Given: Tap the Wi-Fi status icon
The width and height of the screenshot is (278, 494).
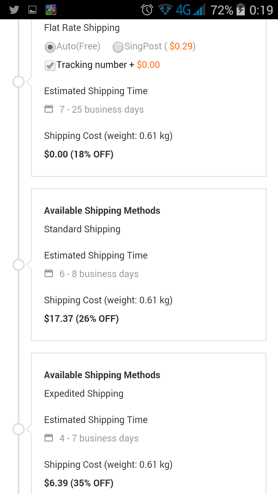Looking at the screenshot, I should (165, 10).
